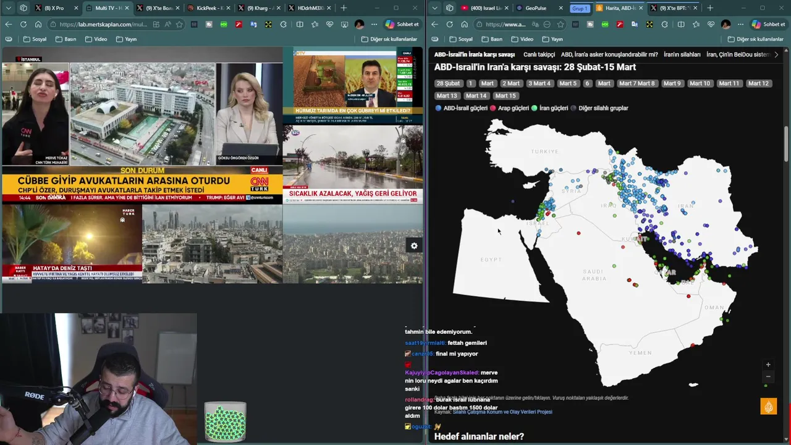Add Multi TV page to favorites
The height and width of the screenshot is (445, 791).
[179, 24]
